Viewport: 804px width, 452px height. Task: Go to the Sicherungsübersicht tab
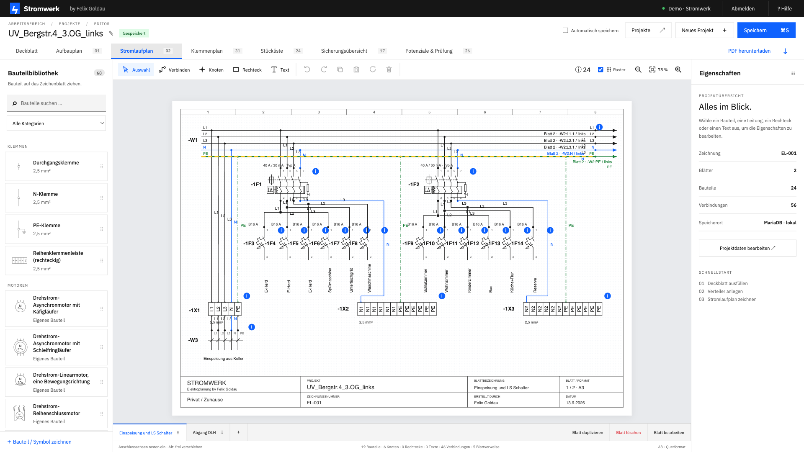[x=353, y=51]
